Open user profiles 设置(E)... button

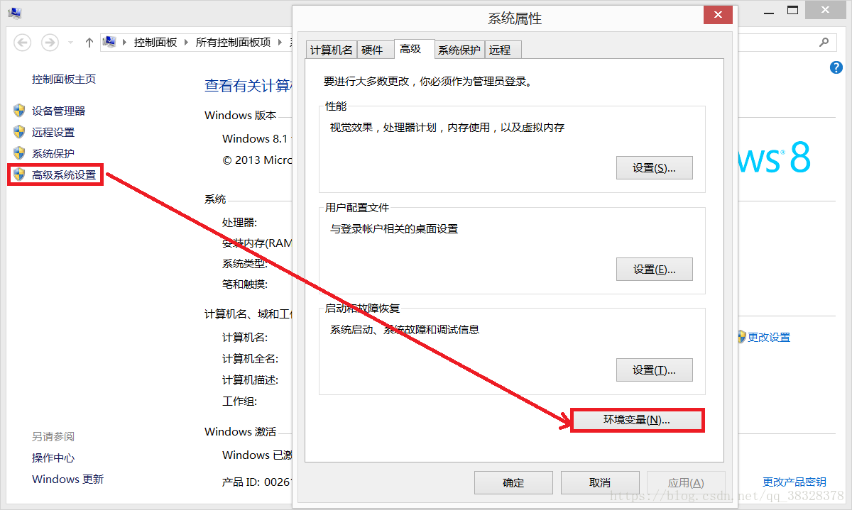point(654,270)
